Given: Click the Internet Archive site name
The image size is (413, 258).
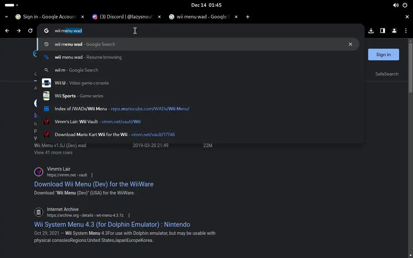Looking at the screenshot, I should pyautogui.click(x=63, y=209).
